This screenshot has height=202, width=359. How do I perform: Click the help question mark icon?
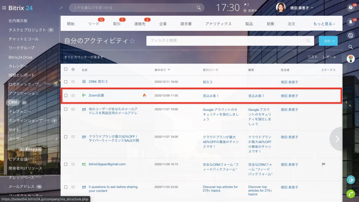pyautogui.click(x=351, y=8)
